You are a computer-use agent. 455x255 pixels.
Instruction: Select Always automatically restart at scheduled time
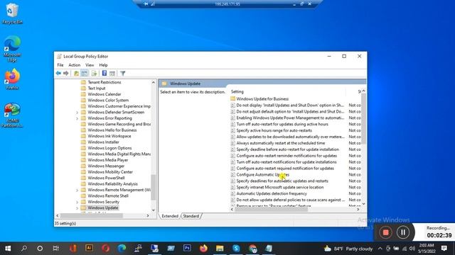click(x=280, y=143)
